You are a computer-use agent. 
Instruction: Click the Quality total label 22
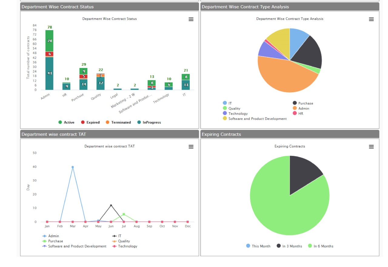coord(101,70)
